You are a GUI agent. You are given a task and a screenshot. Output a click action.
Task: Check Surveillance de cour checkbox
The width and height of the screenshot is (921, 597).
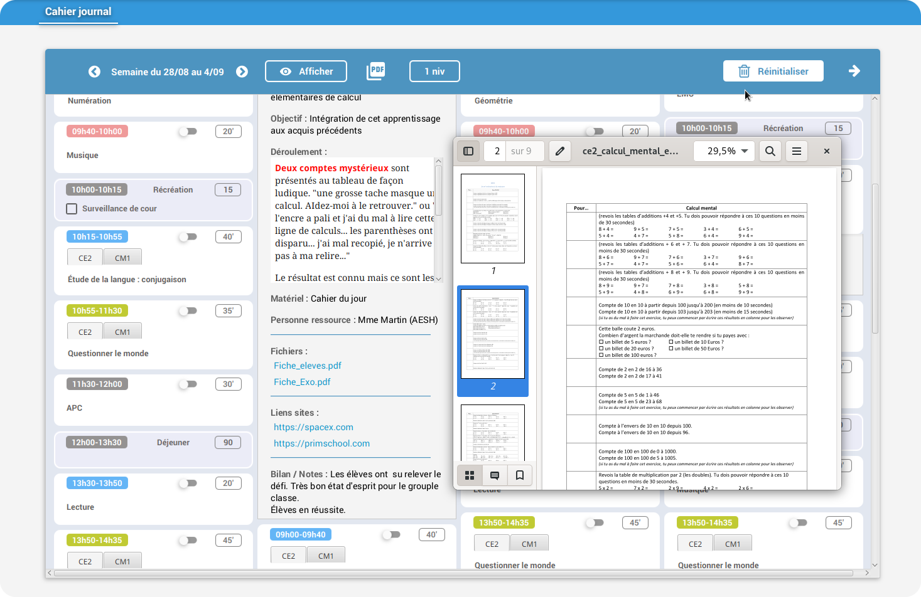[x=72, y=208]
